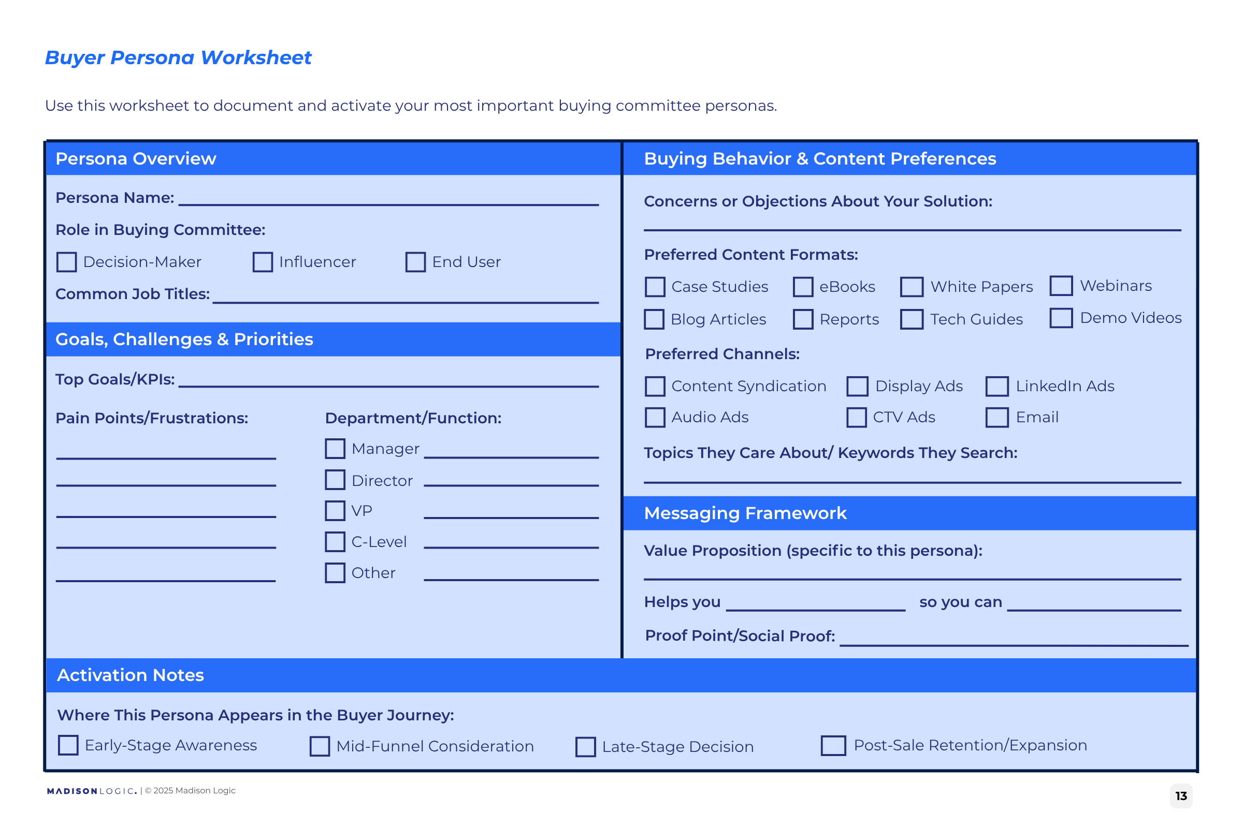This screenshot has width=1243, height=828.
Task: Tick the LinkedIn Ads checkbox
Action: coord(998,386)
